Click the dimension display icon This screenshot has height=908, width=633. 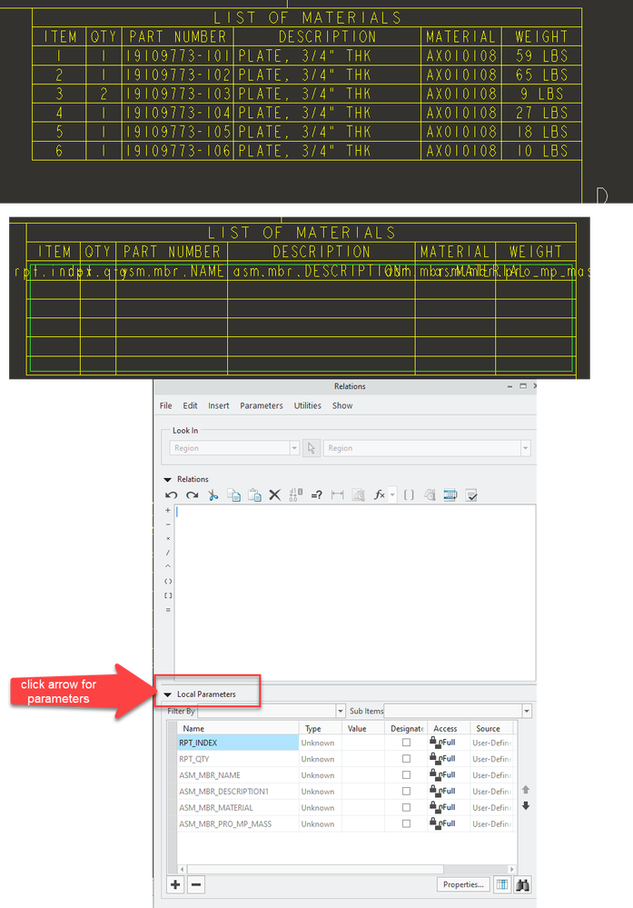click(337, 495)
